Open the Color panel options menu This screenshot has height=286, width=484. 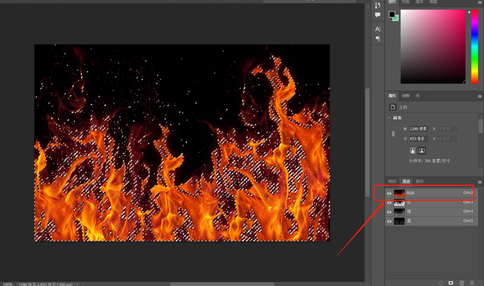(480, 2)
